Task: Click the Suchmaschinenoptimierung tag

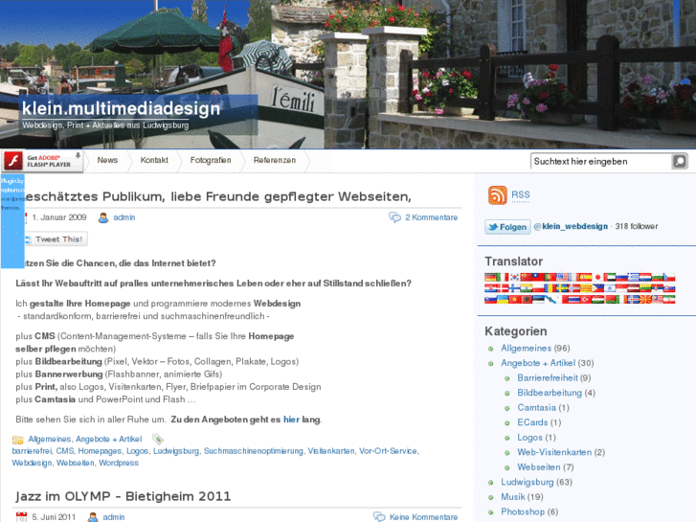Action: (x=253, y=451)
